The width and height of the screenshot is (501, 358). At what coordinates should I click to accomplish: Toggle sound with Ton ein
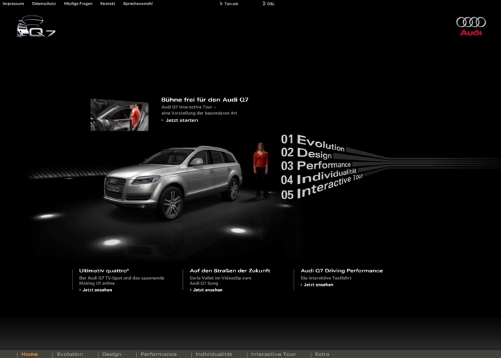(x=230, y=4)
